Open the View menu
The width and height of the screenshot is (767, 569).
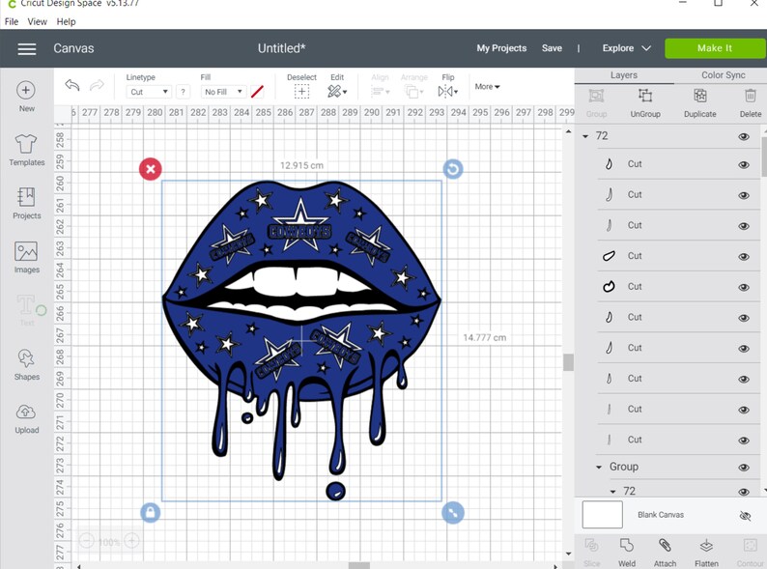(37, 21)
